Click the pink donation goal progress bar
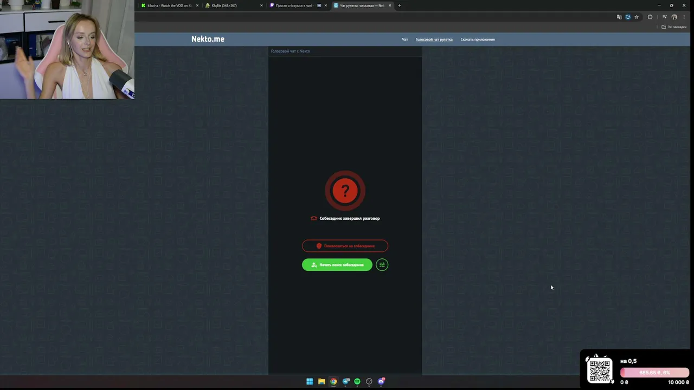 (x=655, y=373)
